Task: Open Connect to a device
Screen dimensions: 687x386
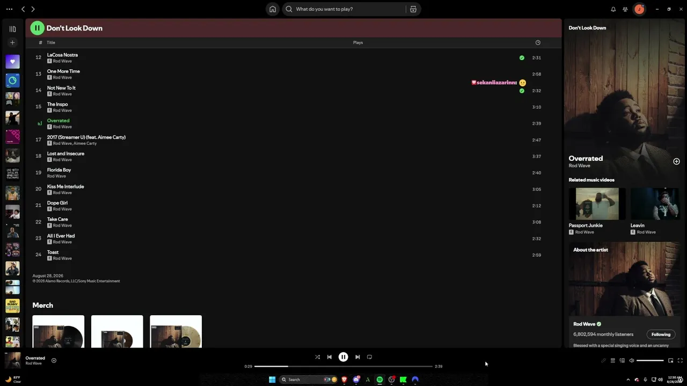Action: click(622, 360)
